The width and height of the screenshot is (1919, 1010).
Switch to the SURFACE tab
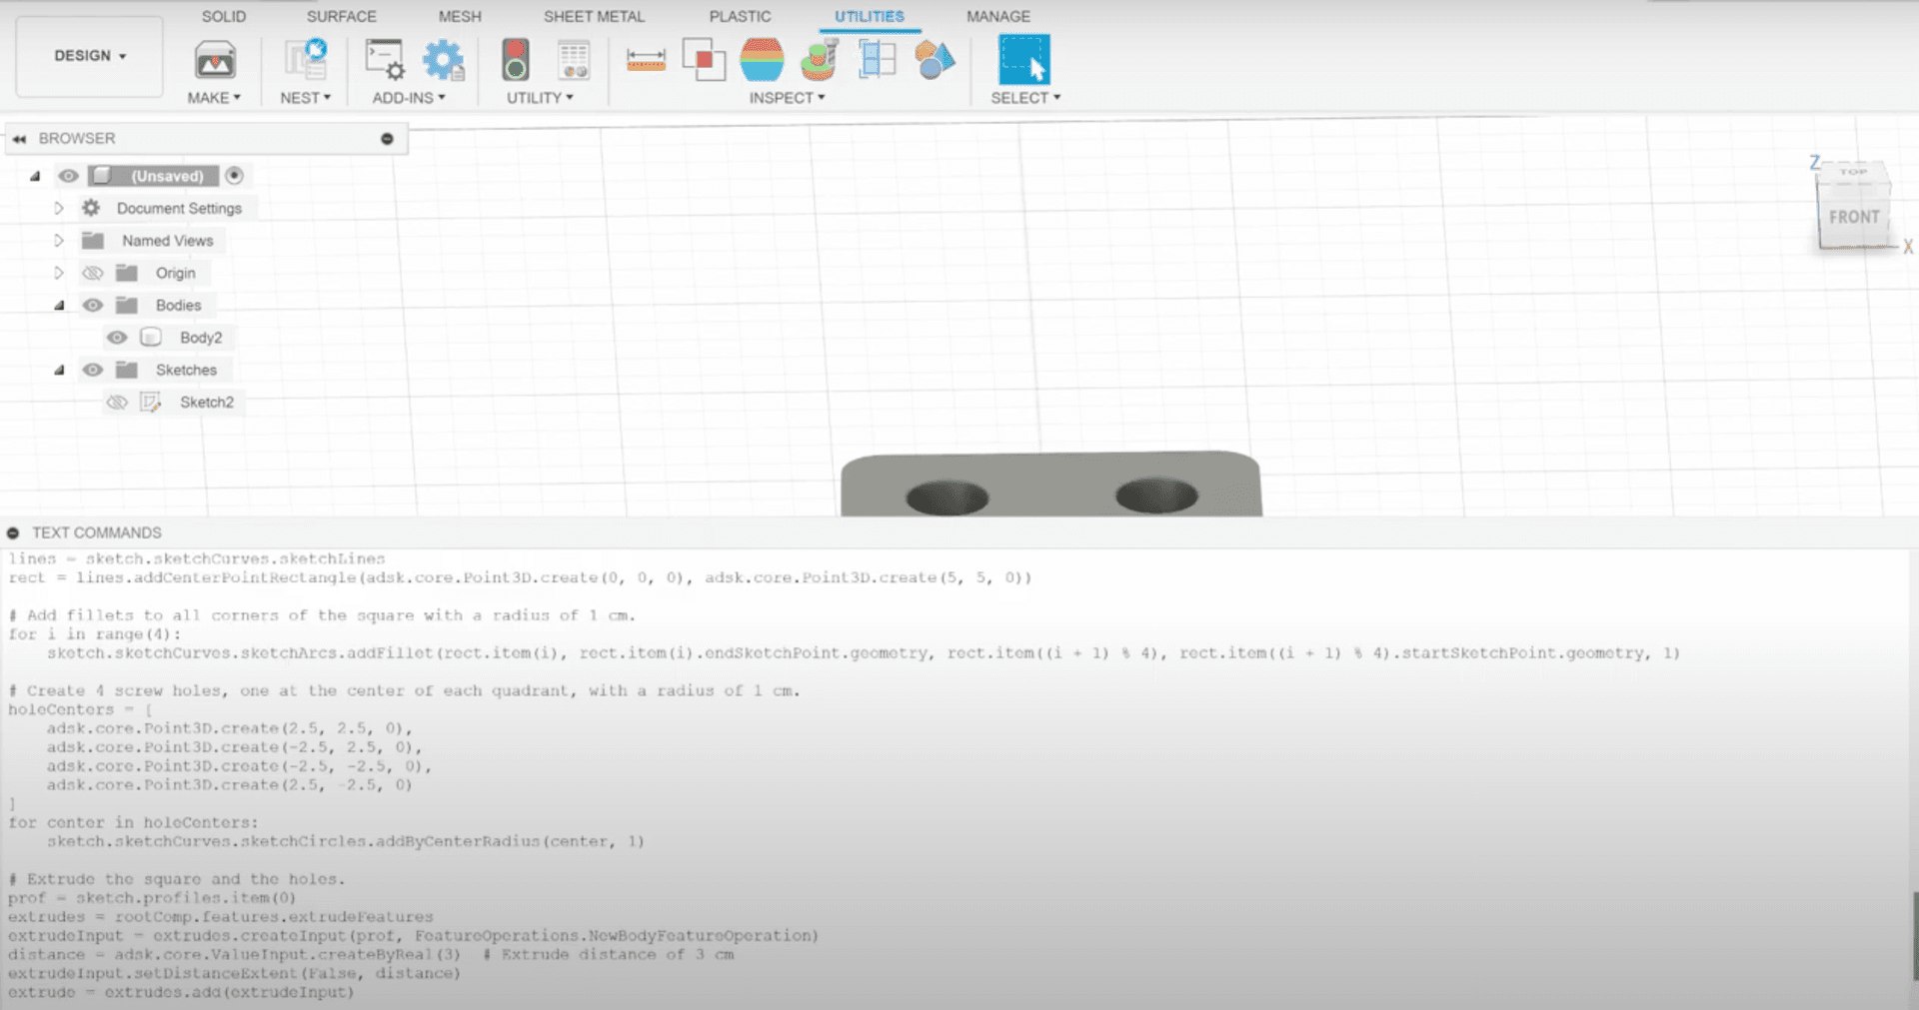[341, 17]
